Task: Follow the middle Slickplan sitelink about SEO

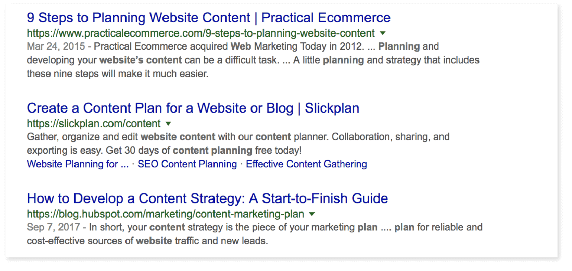Action: point(187,164)
